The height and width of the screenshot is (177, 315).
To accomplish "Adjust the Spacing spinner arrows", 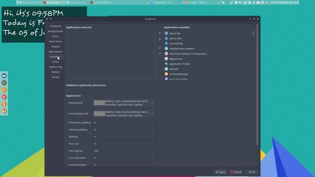I will click(153, 137).
